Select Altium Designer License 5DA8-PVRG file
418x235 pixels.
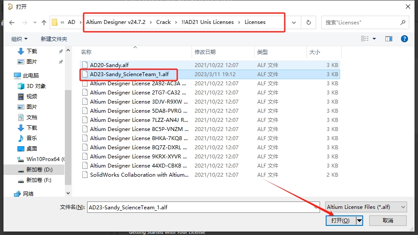(209, 111)
